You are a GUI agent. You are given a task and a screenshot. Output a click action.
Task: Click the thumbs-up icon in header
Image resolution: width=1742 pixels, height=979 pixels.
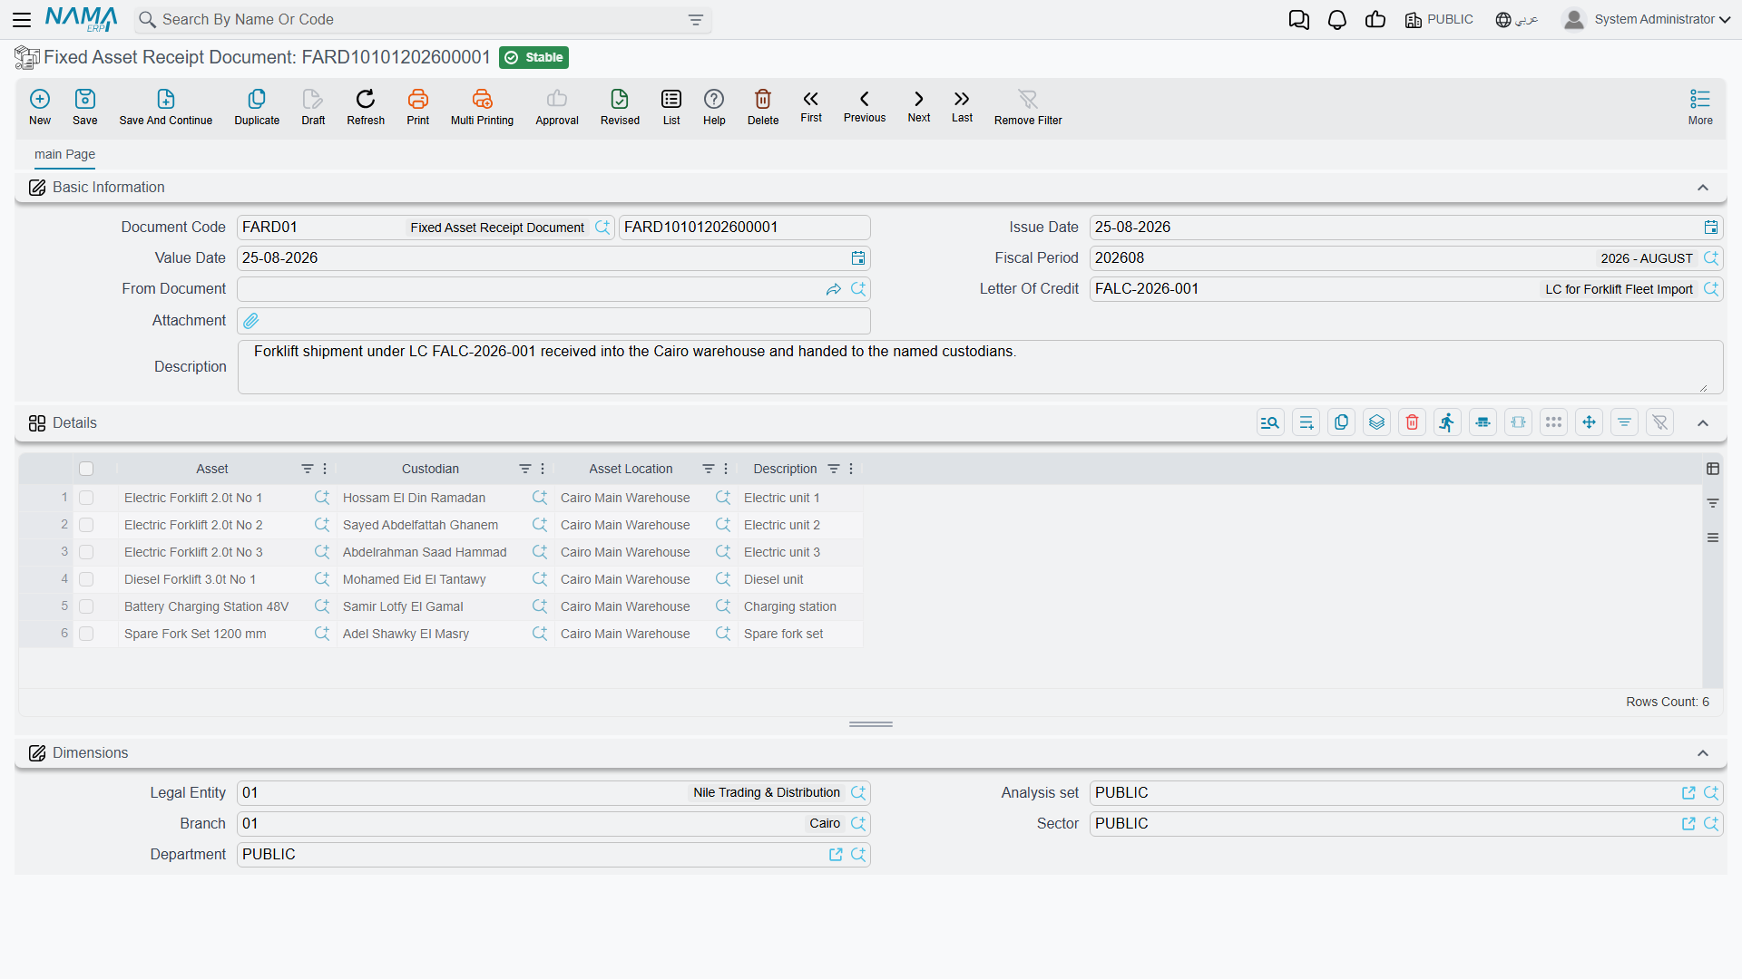(1375, 20)
